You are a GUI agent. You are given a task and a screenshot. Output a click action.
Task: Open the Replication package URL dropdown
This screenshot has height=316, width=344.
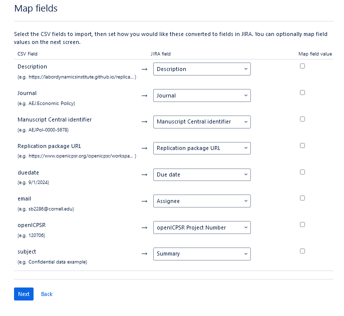point(202,148)
